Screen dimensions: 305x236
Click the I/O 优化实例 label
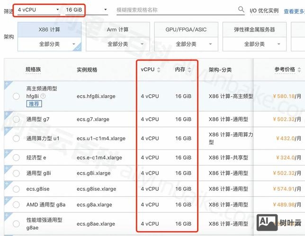tap(264, 11)
